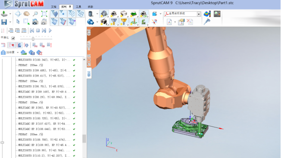This screenshot has width=281, height=158.
Task: Click the import model icon with green arrow
Action: tap(4, 14)
